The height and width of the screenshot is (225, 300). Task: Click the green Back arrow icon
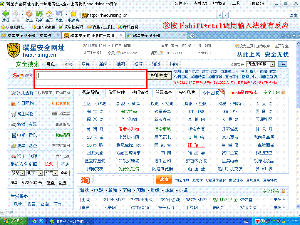[6, 14]
